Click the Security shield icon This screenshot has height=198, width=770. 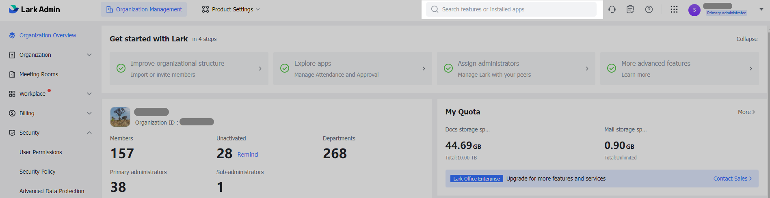12,133
